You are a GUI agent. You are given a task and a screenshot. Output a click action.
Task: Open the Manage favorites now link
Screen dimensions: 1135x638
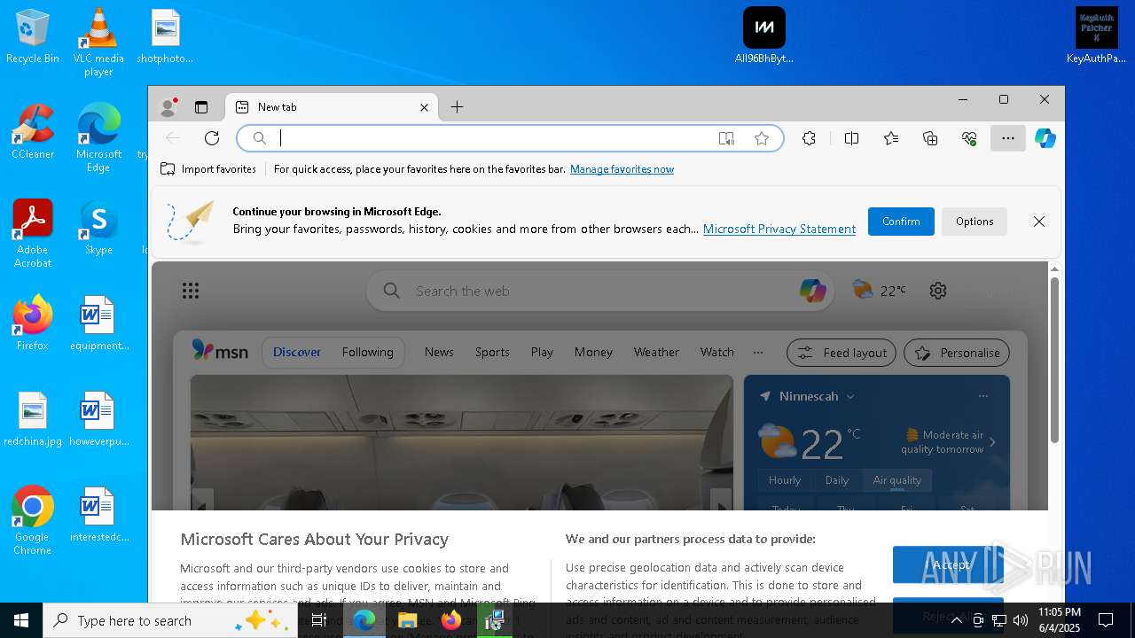(x=622, y=169)
